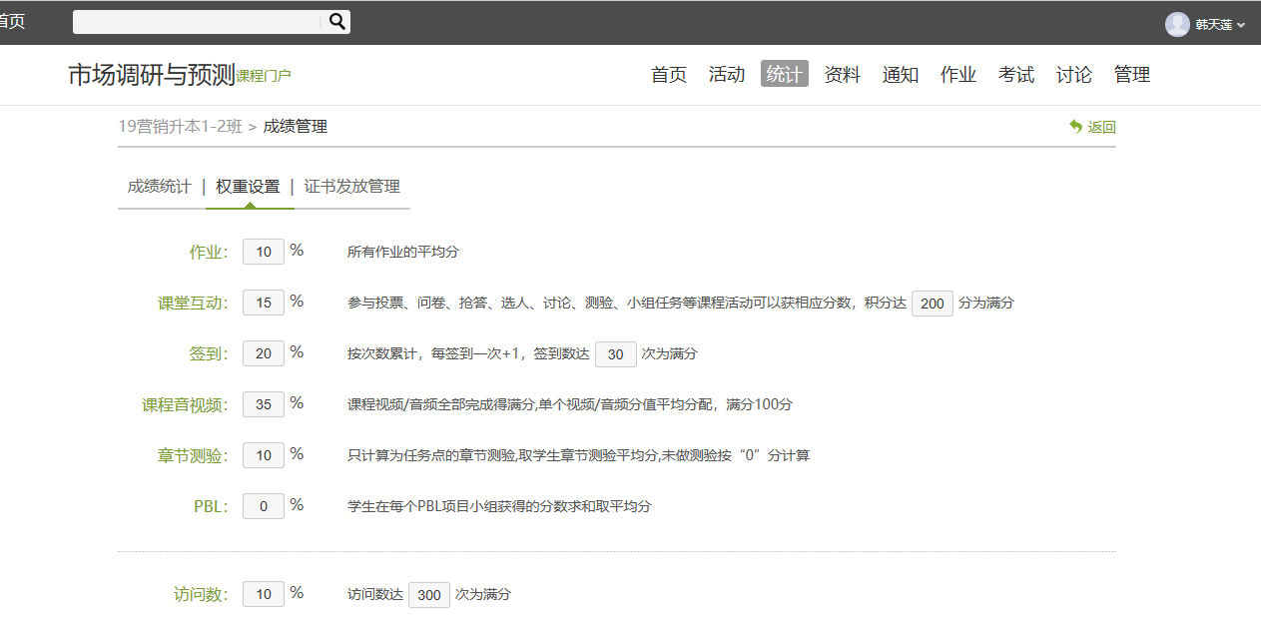Image resolution: width=1261 pixels, height=626 pixels.
Task: Switch to the 成绩统计 tab
Action: [159, 187]
